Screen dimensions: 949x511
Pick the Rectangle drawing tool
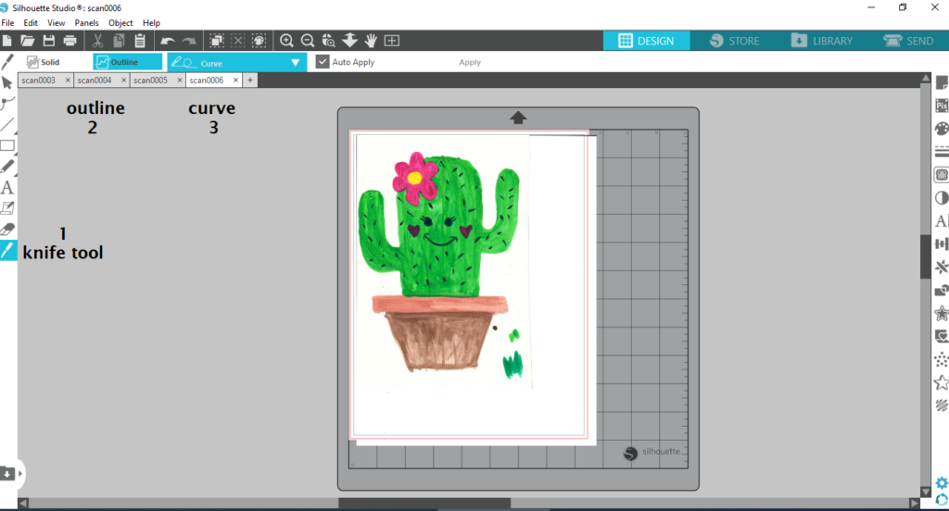tap(7, 145)
